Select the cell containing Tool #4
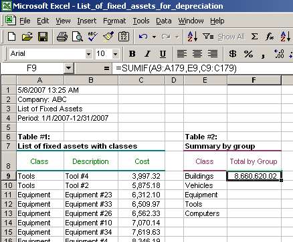 point(91,176)
